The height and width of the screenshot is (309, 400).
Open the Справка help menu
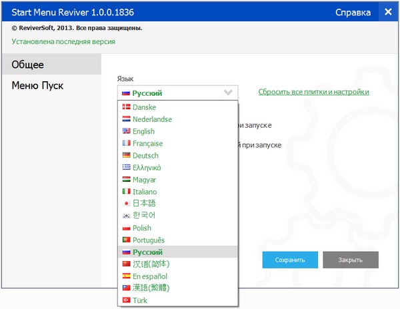pos(353,12)
